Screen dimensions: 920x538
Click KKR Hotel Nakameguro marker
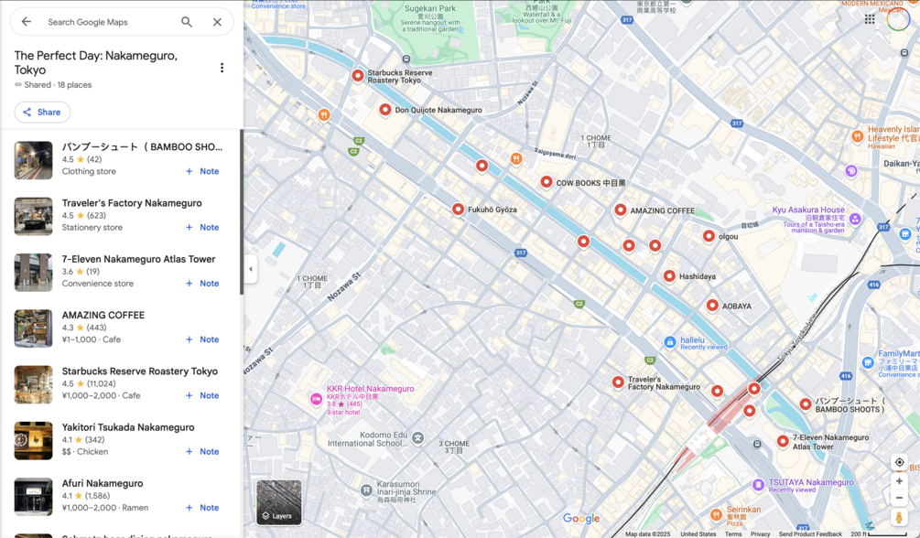pos(316,399)
